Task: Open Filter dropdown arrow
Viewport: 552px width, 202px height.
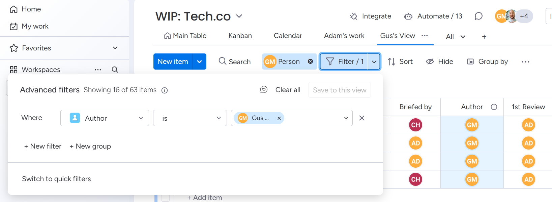Action: 374,62
